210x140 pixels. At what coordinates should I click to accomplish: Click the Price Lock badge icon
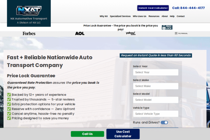click(x=167, y=27)
